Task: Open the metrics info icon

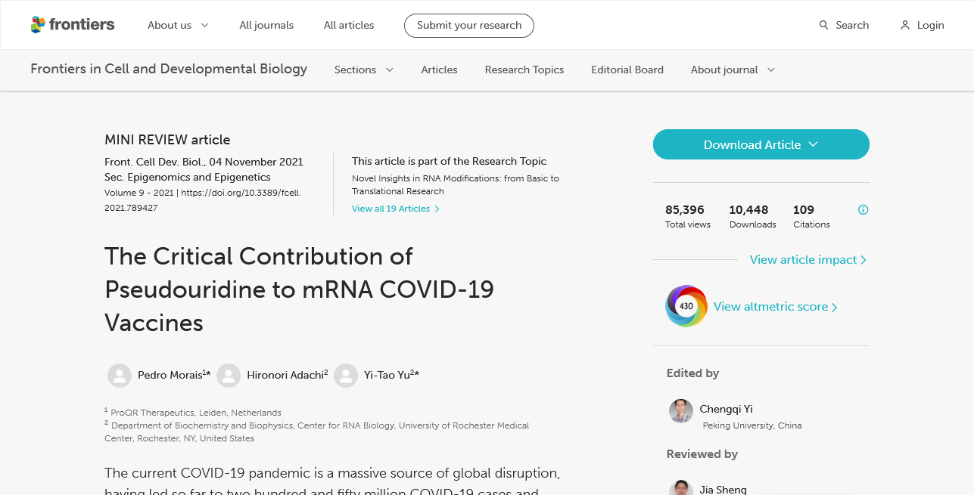Action: tap(863, 210)
